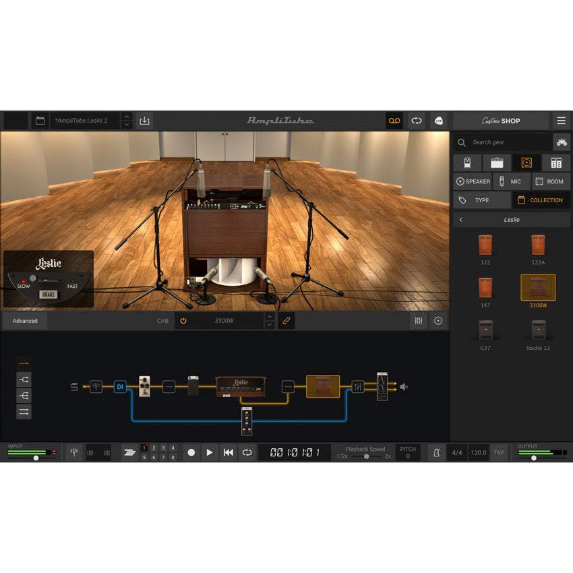Click the Playback Speed slider
The width and height of the screenshot is (573, 573).
point(367,456)
